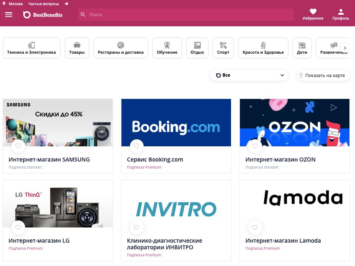Open the OZON banner image
The height and width of the screenshot is (266, 355).
[295, 122]
